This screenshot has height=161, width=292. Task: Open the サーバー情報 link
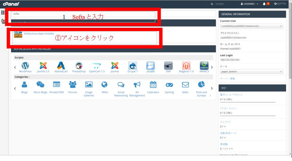pyautogui.click(x=227, y=79)
